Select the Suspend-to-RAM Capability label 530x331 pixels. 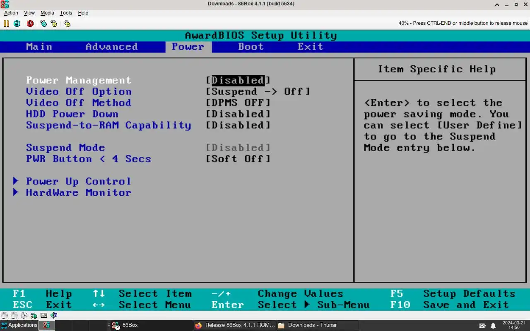tap(108, 125)
